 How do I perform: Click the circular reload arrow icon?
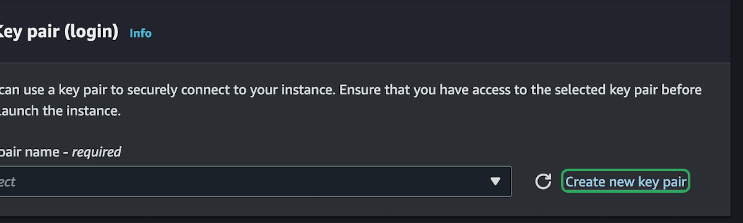pyautogui.click(x=543, y=182)
